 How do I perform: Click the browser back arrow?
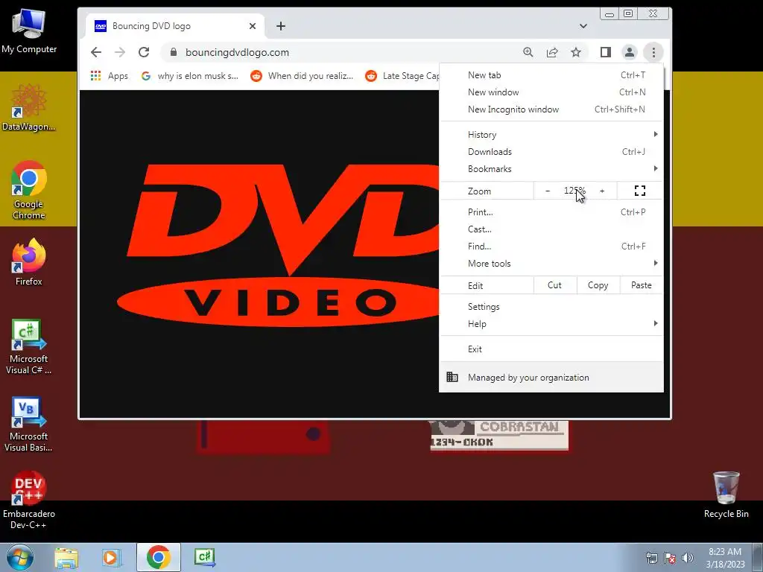pos(96,52)
